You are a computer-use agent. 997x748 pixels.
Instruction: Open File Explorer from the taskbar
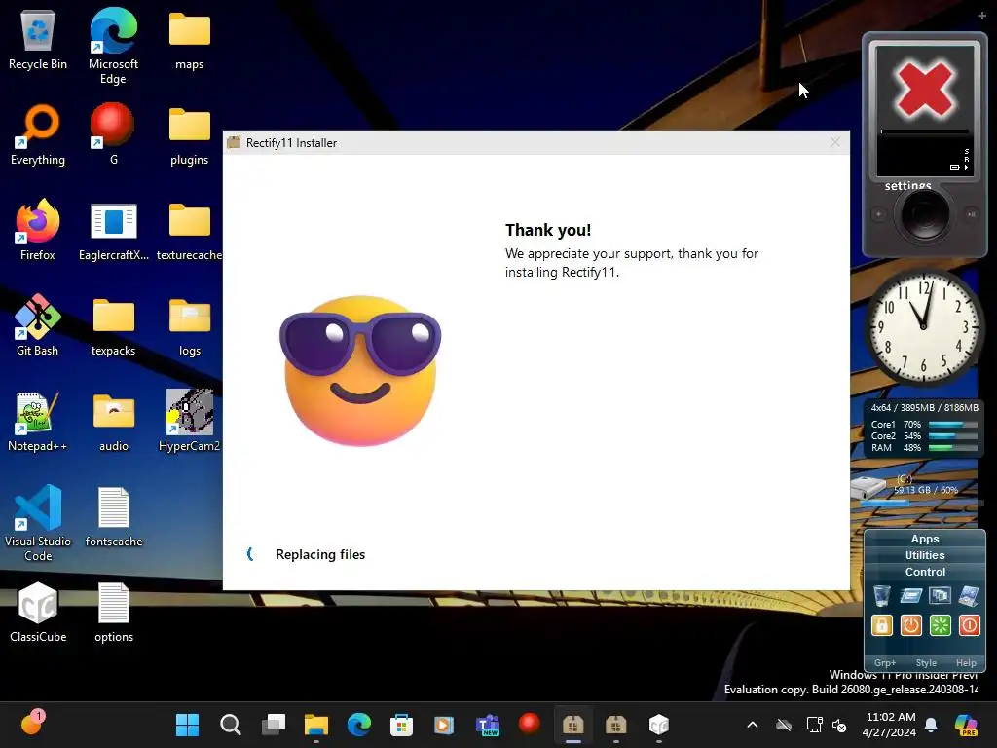tap(316, 725)
